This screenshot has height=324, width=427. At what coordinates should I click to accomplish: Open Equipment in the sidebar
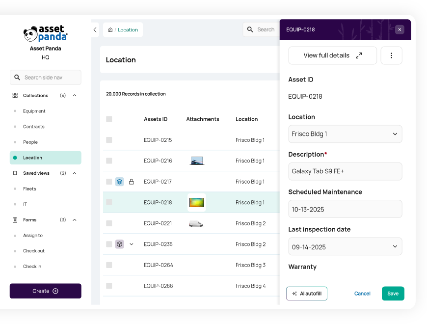34,111
